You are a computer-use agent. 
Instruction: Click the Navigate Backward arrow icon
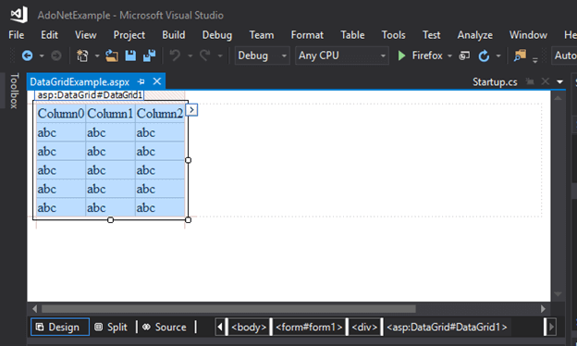pos(27,56)
